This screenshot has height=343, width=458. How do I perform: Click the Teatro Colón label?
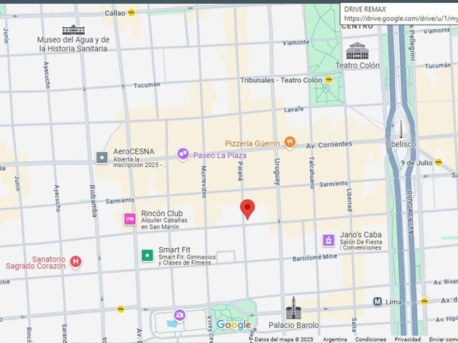358,65
